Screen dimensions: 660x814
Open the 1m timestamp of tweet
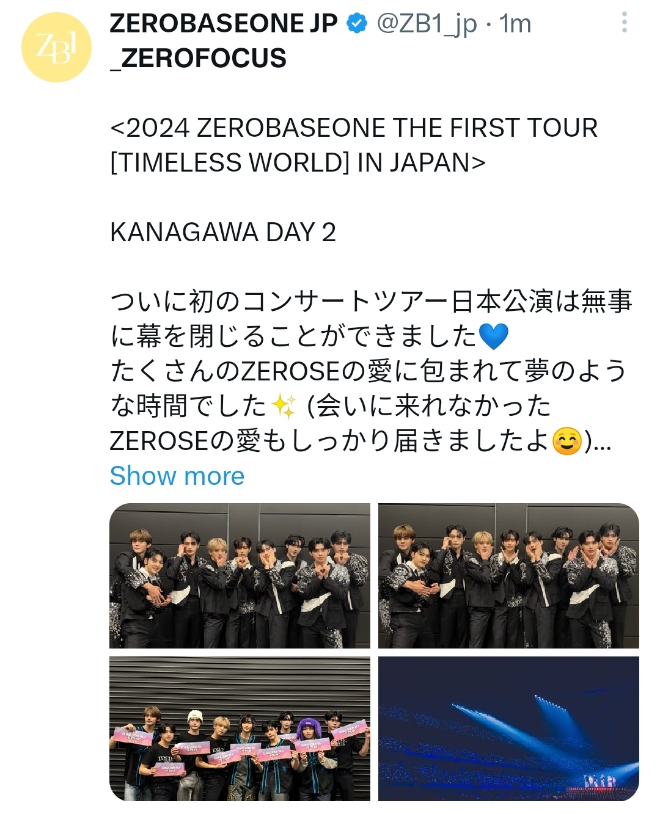515,24
